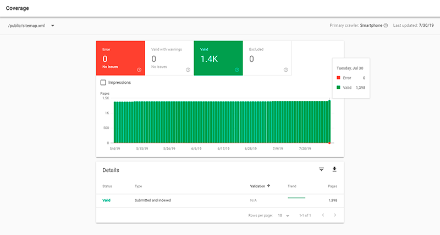Screen dimensions: 440x235
Task: Select the Excluded tab
Action: point(267,58)
